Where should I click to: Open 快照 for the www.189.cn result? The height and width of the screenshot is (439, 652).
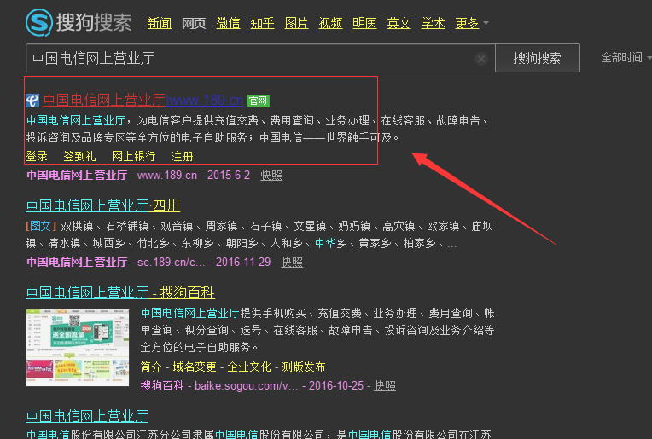point(271,176)
